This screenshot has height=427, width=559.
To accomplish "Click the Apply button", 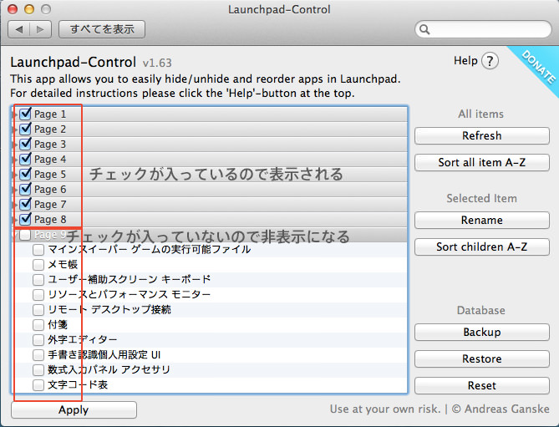I will coord(74,410).
